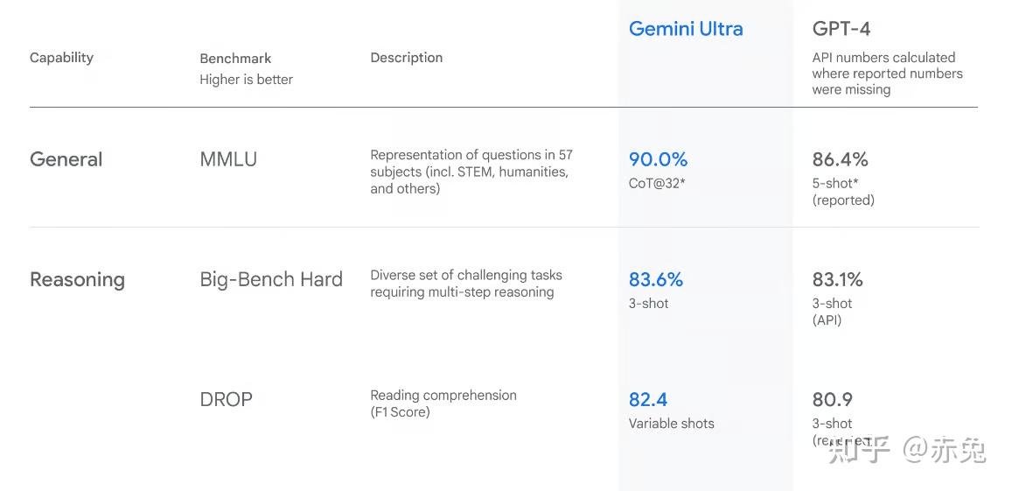Viewport: 1012px width, 491px height.
Task: Click the GPT-4 column header
Action: click(x=841, y=29)
